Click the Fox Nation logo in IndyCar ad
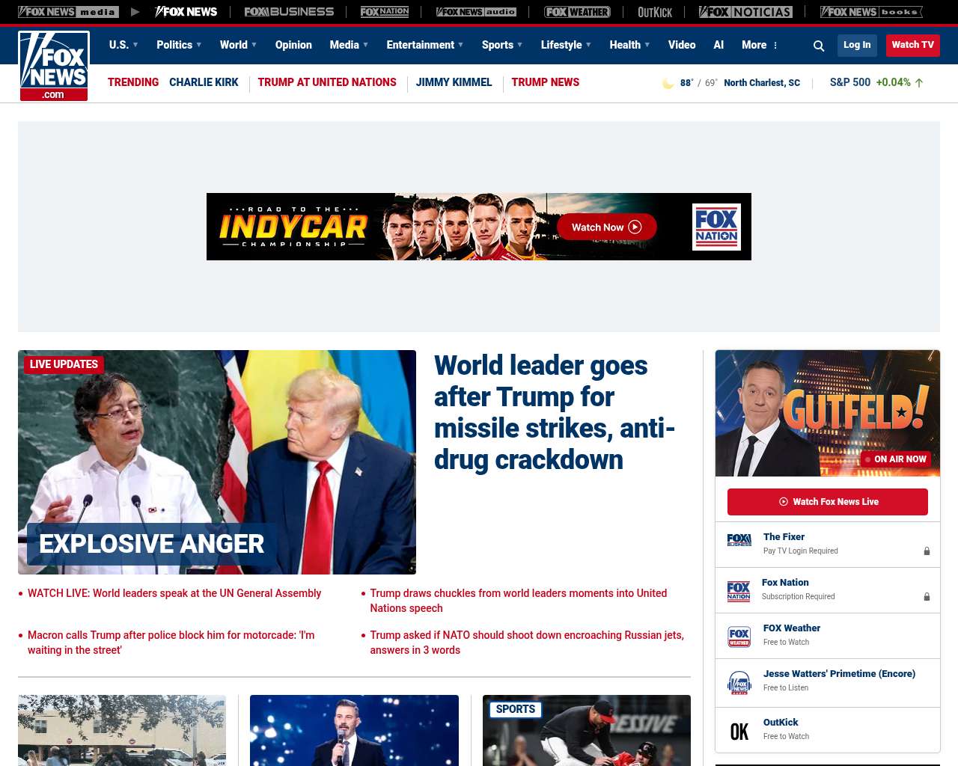 716,227
